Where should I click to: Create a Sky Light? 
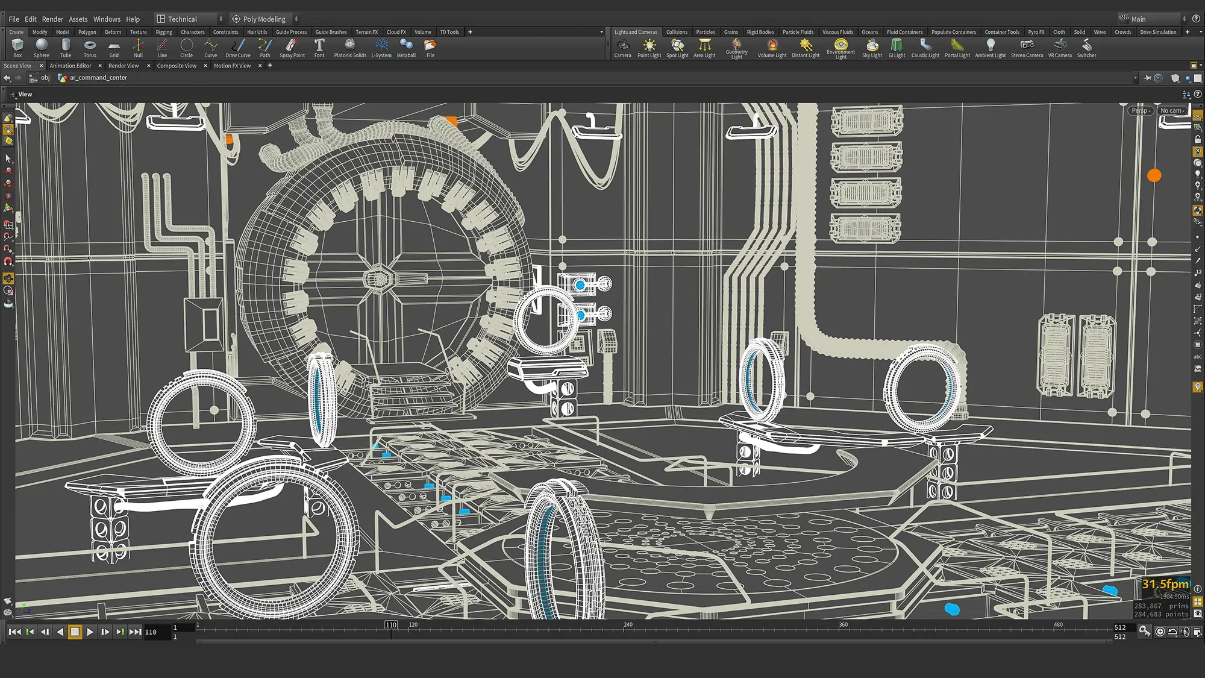(872, 48)
